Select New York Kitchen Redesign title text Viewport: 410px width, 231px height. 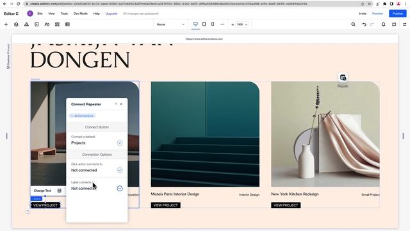point(295,194)
